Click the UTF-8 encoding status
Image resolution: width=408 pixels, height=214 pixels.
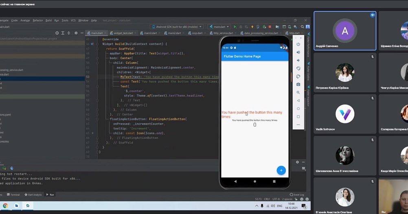coord(276,199)
